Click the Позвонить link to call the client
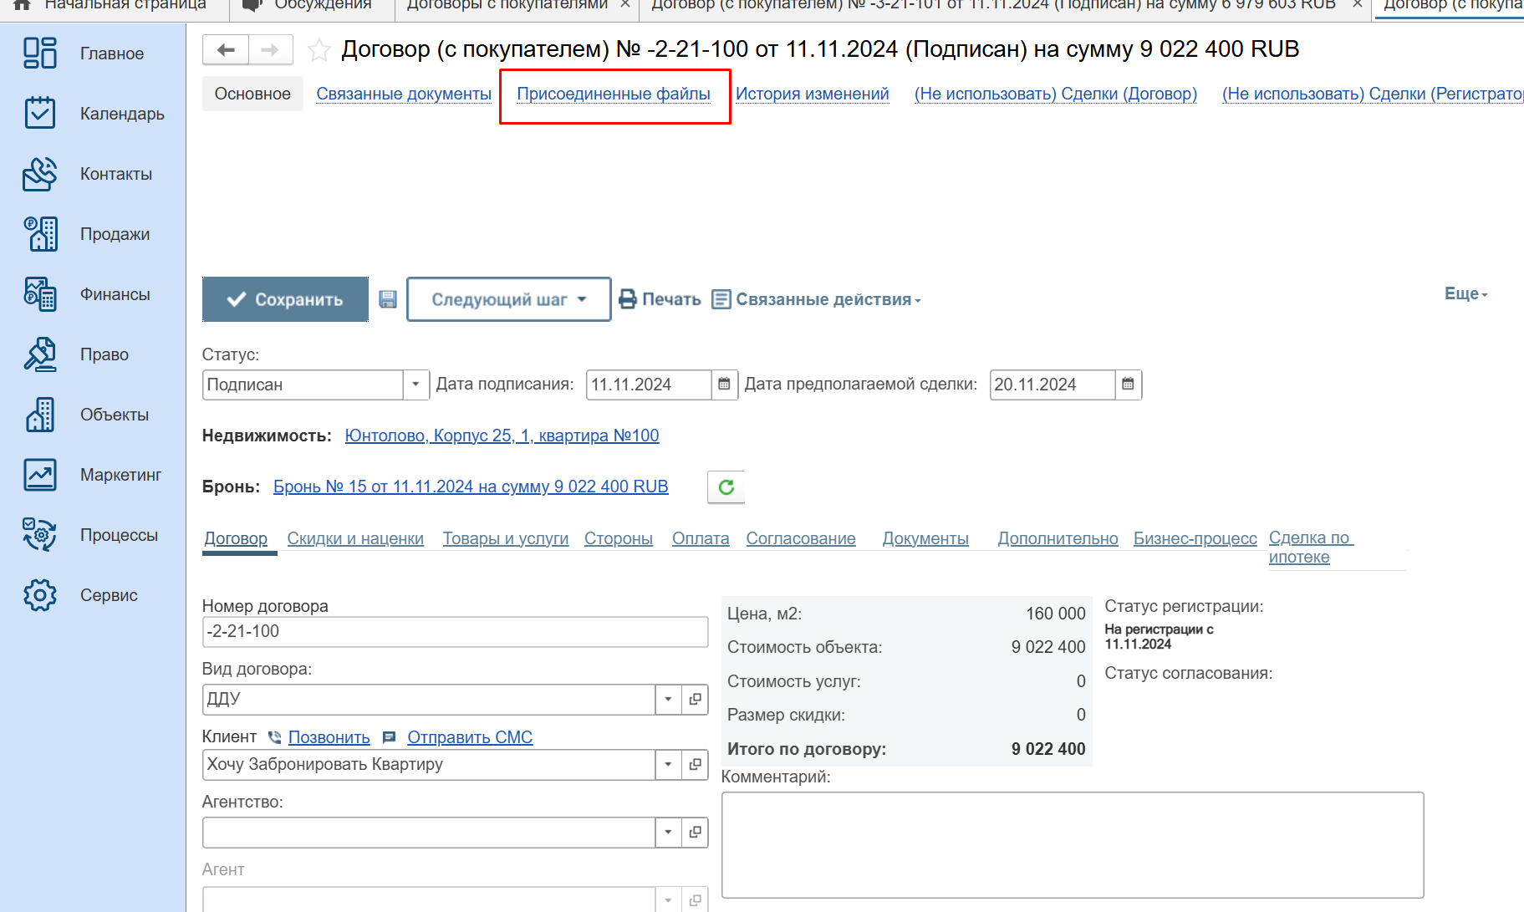This screenshot has height=912, width=1524. tap(329, 737)
